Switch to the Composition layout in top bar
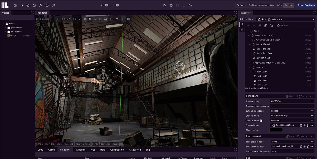 tap(267, 5)
